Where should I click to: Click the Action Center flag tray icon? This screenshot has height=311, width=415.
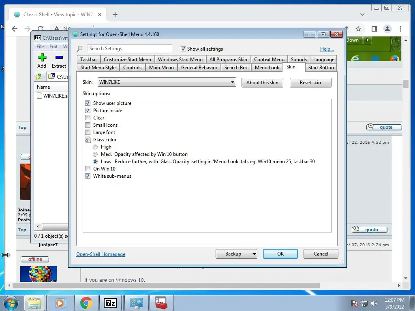(x=354, y=303)
